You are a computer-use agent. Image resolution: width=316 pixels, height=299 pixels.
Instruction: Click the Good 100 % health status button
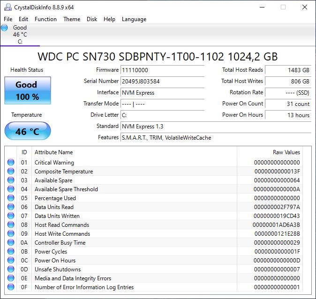pos(28,90)
